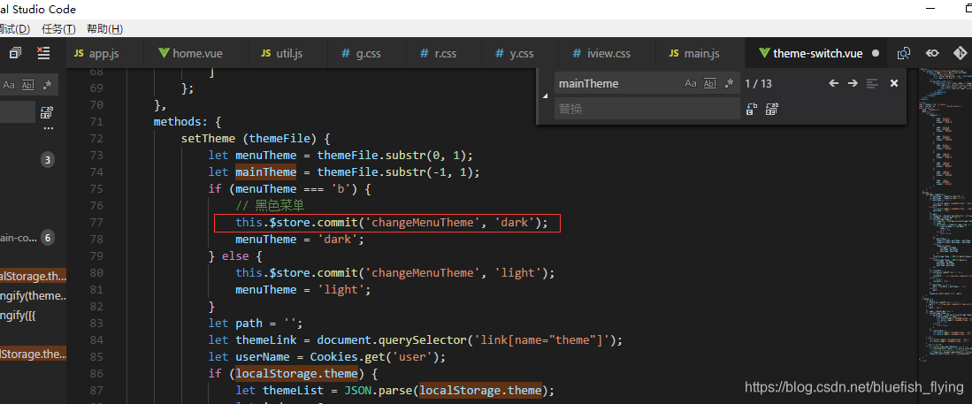
Task: Toggle Match Whole Word in find widget
Action: click(710, 84)
